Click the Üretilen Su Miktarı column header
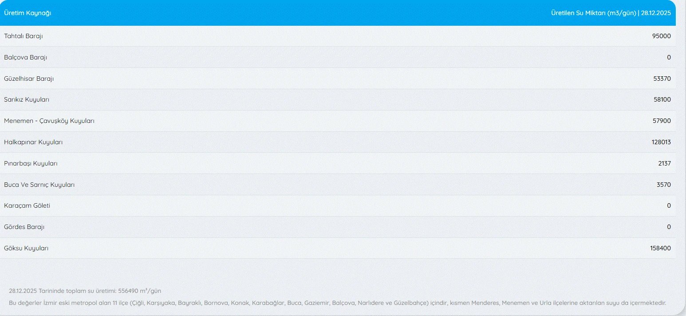The image size is (686, 316). coord(611,13)
